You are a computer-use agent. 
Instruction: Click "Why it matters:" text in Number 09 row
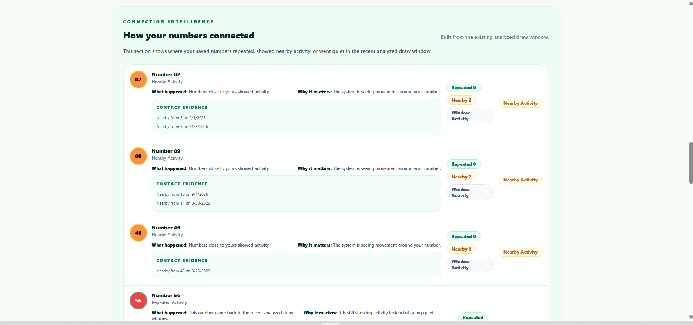pos(315,168)
